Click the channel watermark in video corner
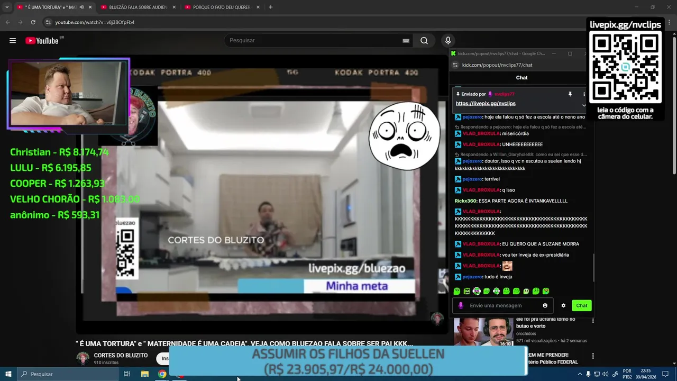 click(437, 319)
